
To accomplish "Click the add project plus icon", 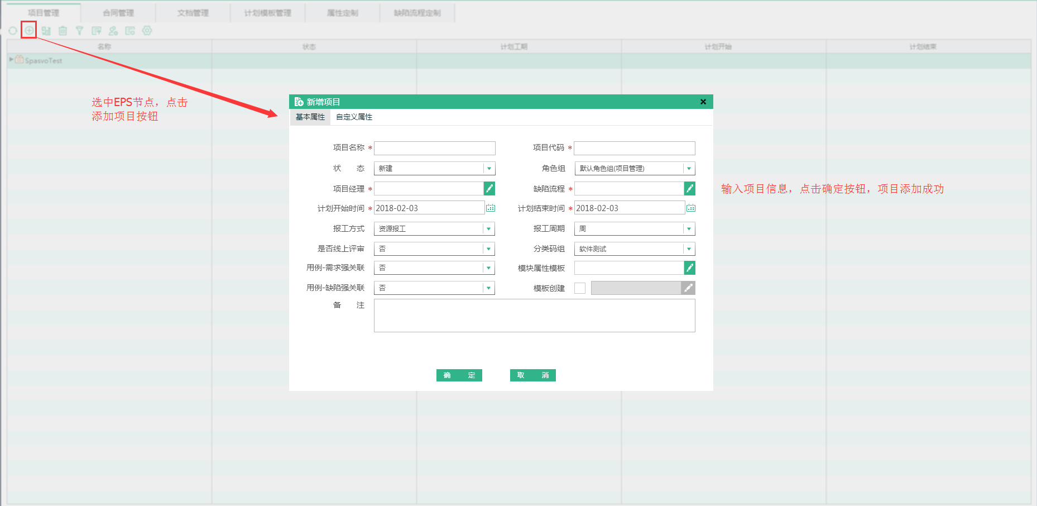I will click(29, 31).
